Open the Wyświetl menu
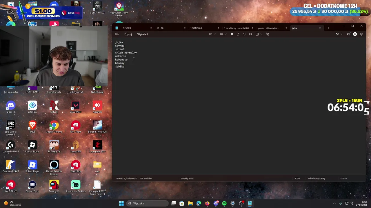This screenshot has width=371, height=208. pyautogui.click(x=143, y=34)
